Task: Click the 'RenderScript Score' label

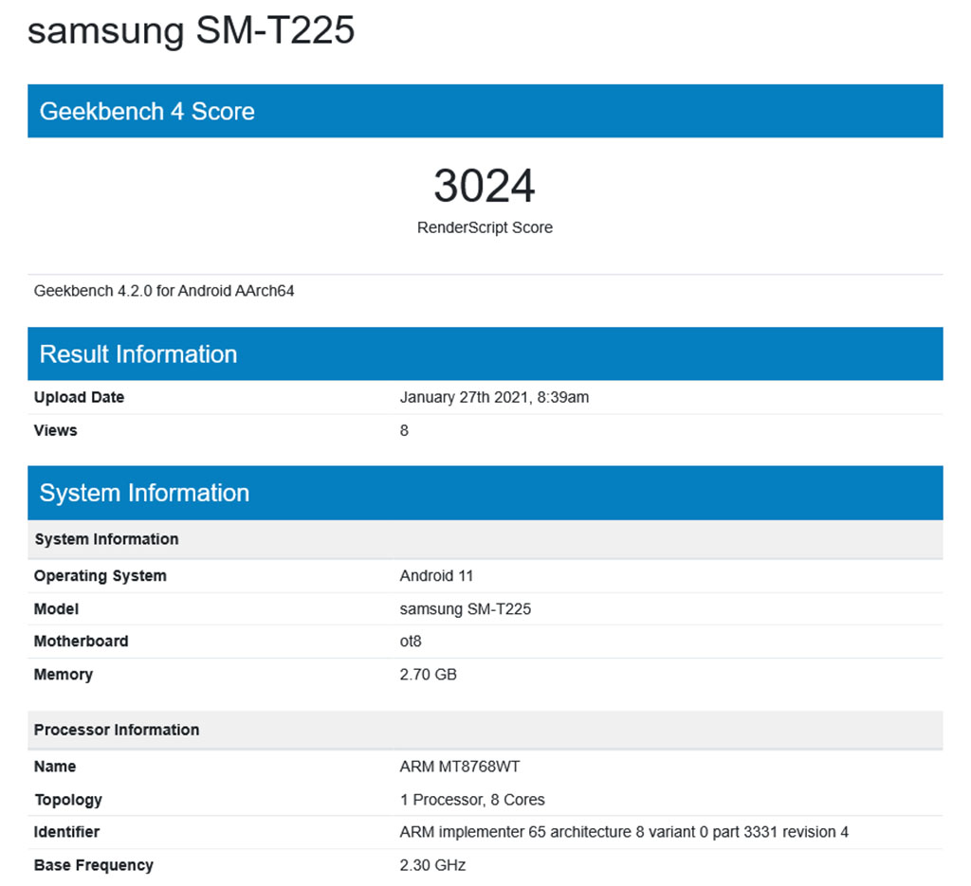Action: pyautogui.click(x=485, y=227)
